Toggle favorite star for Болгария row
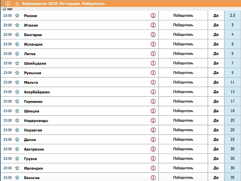 [x=17, y=35]
